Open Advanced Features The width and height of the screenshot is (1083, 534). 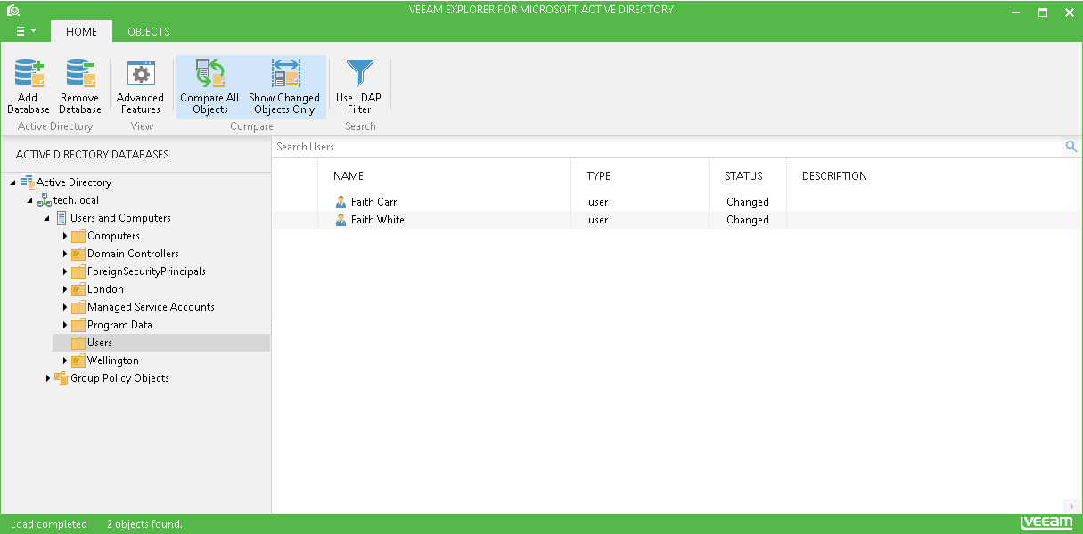[141, 87]
